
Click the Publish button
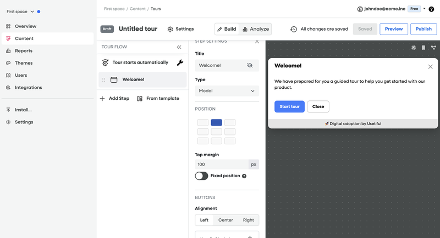point(424,29)
